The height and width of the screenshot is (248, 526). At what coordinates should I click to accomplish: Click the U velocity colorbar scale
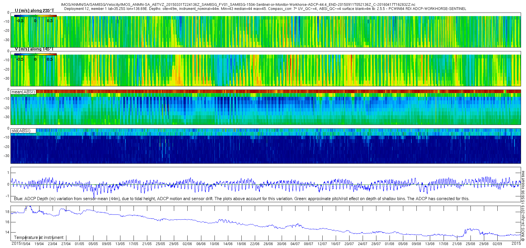pos(35,16)
